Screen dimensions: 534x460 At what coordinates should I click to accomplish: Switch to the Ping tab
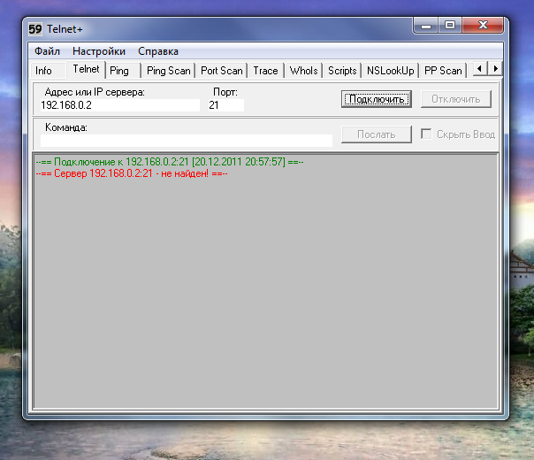[123, 71]
